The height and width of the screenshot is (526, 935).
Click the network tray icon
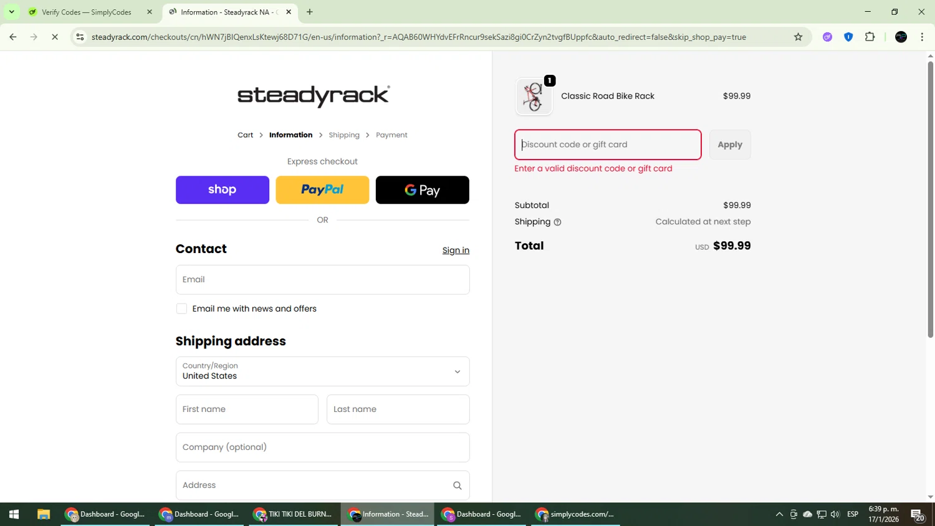pyautogui.click(x=822, y=514)
